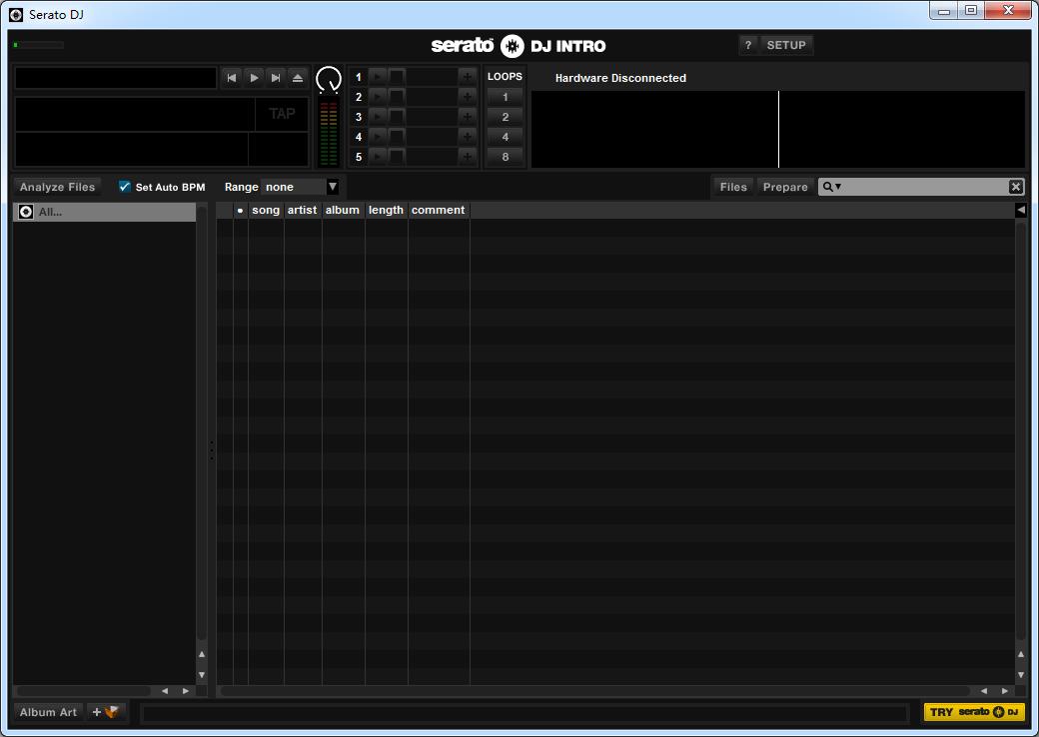Toggle the Set Auto BPM checkbox
This screenshot has width=1039, height=737.
[x=125, y=187]
